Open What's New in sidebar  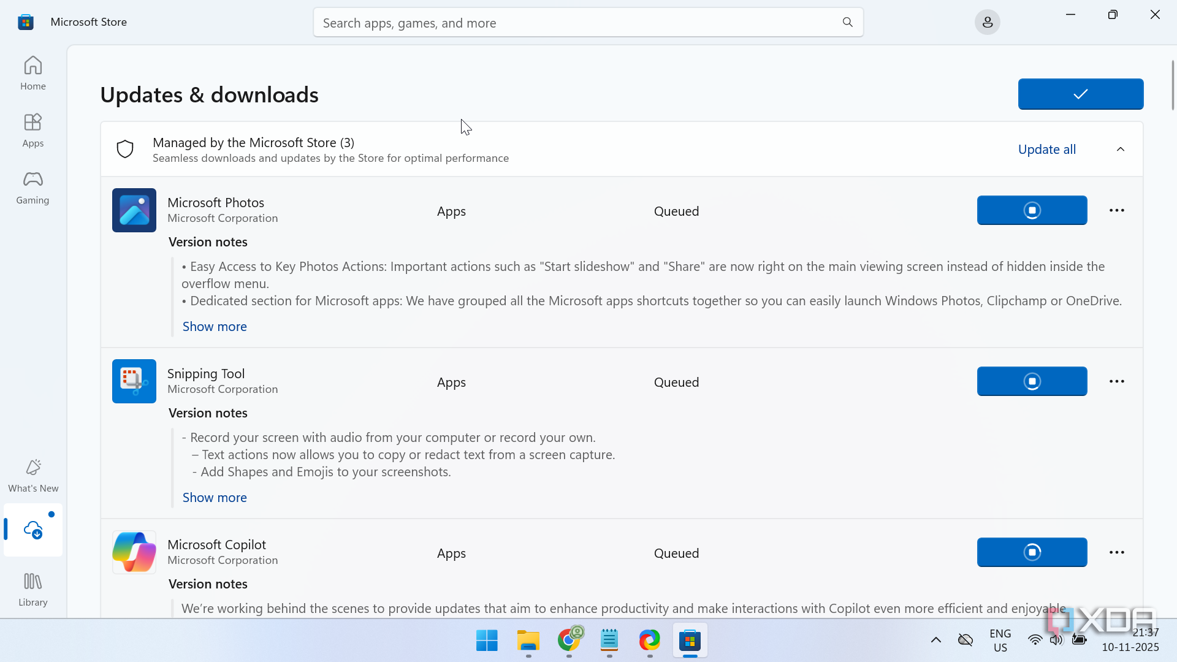(x=33, y=475)
